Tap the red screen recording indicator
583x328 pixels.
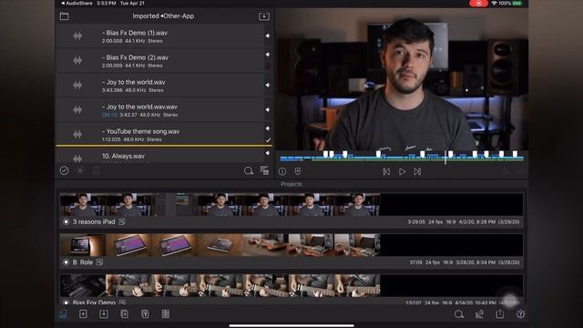[x=478, y=4]
